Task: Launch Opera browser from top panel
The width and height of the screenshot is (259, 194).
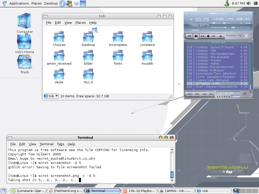Action: [62, 3]
